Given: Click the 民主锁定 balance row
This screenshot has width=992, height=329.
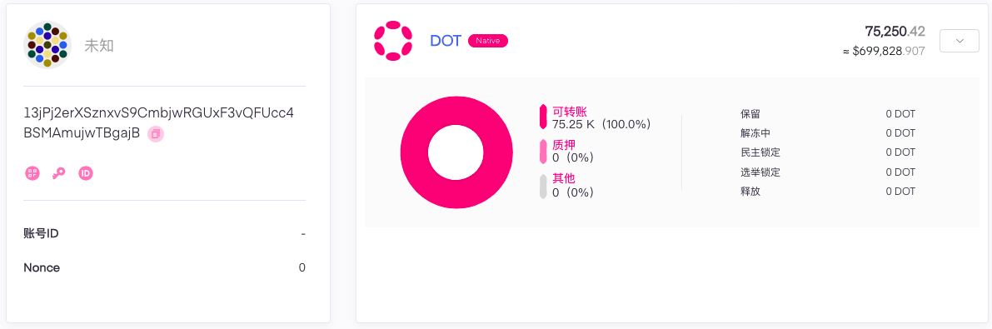Looking at the screenshot, I should click(828, 152).
